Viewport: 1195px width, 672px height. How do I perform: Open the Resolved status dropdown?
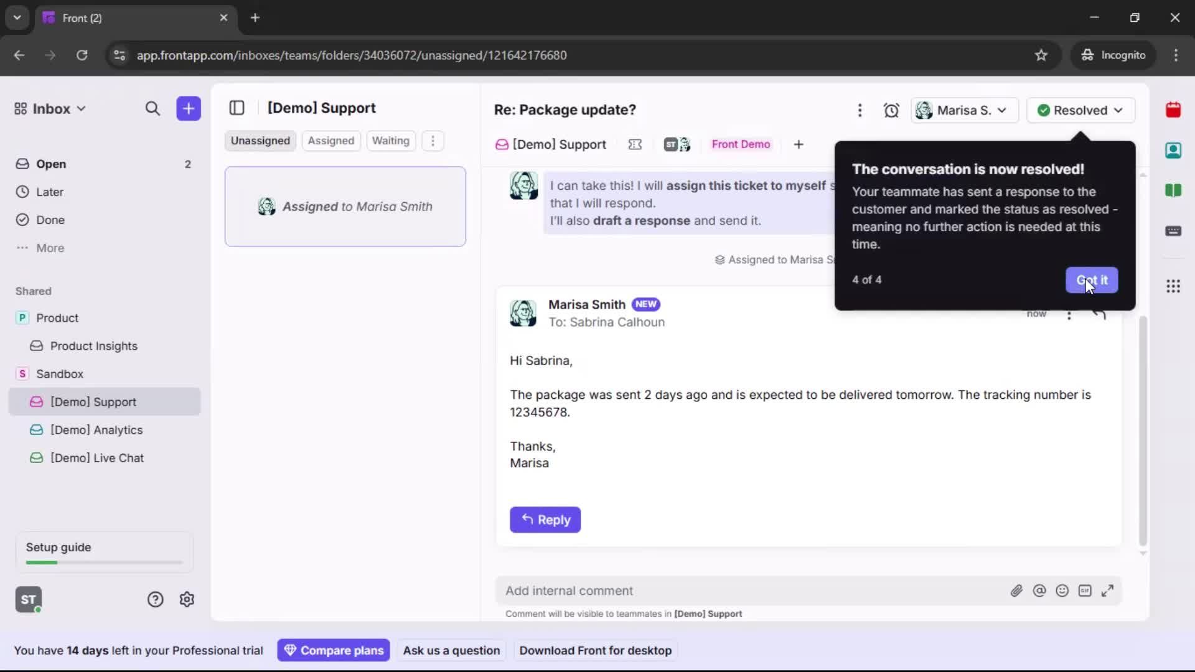(1080, 110)
